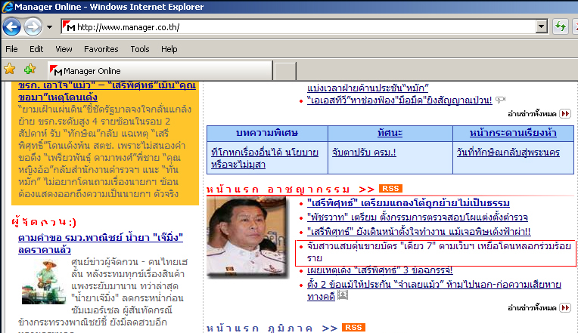
Task: Open the หน้ากระดานเรียงห้า column link
Action: pyautogui.click(x=513, y=133)
